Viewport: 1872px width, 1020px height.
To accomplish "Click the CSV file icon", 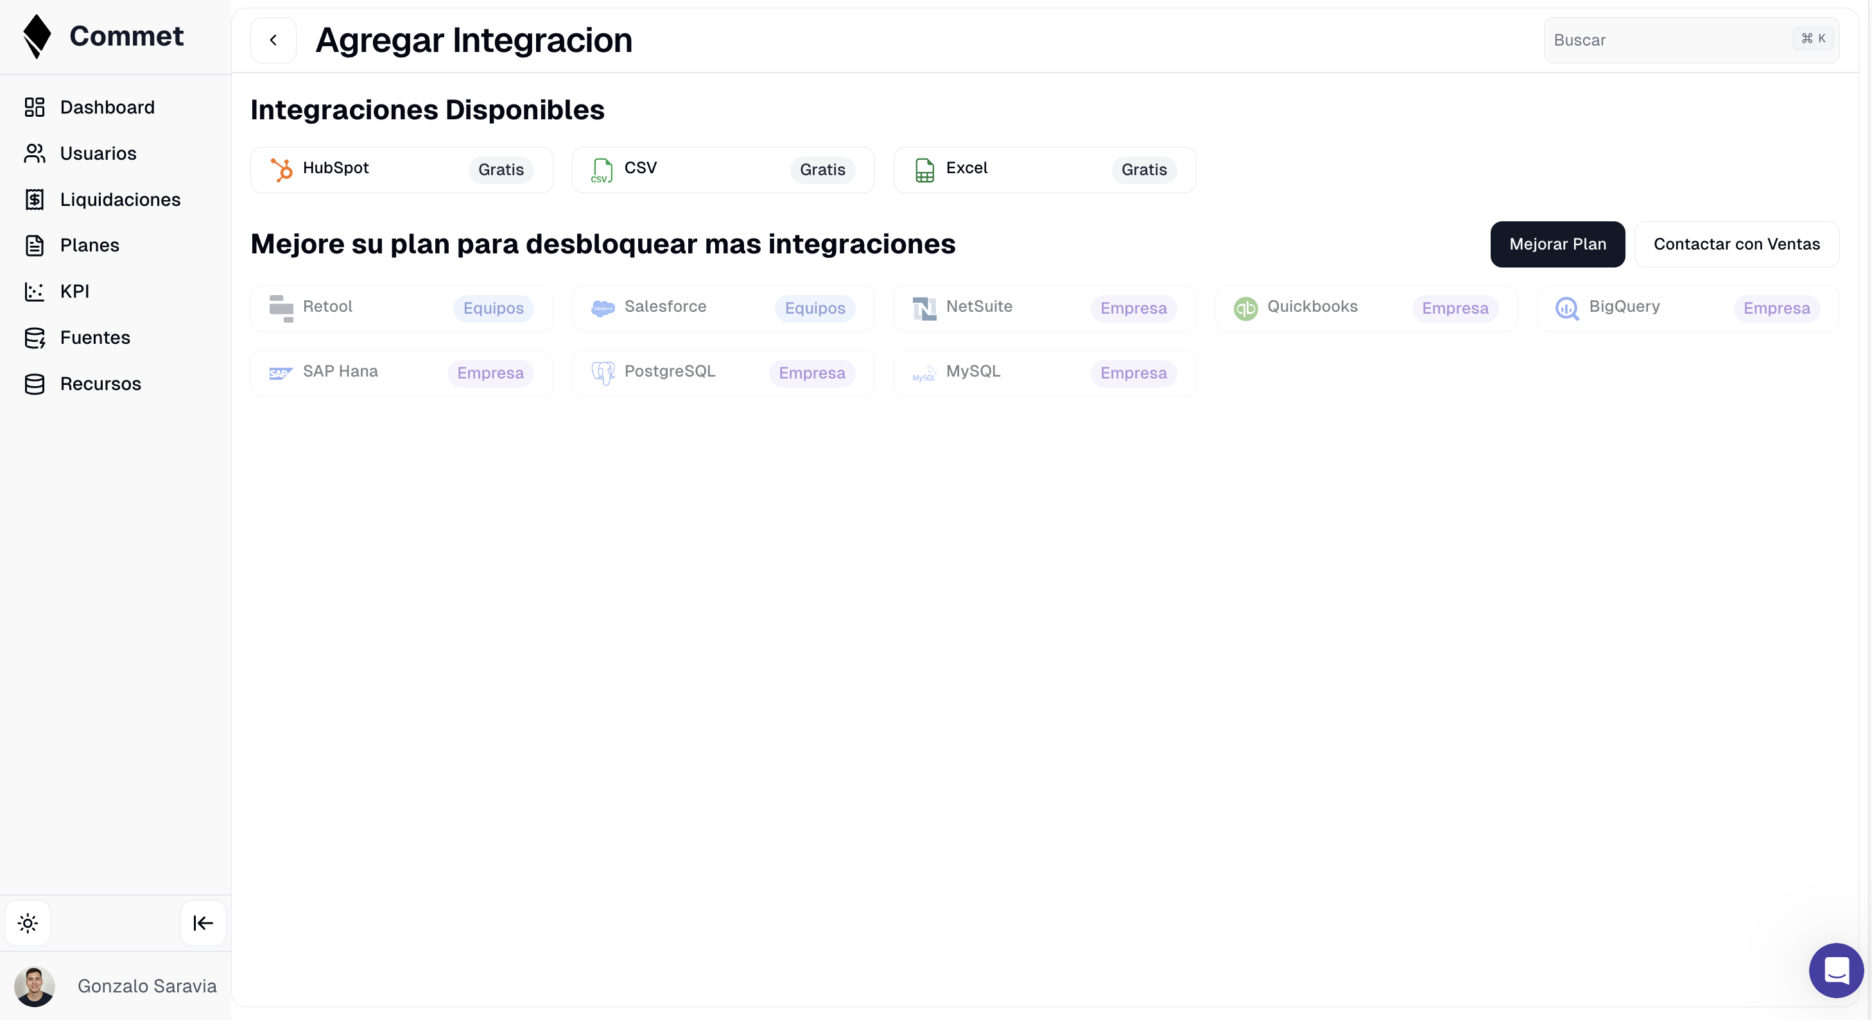I will click(x=602, y=170).
